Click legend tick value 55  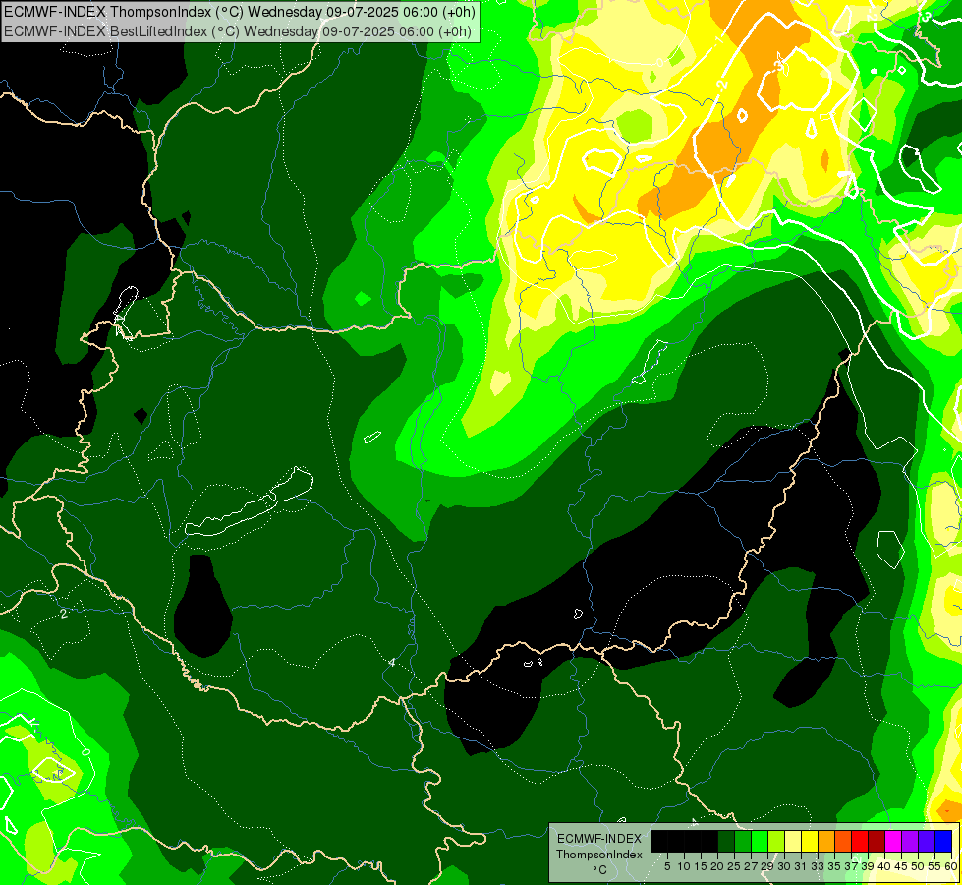pos(935,866)
